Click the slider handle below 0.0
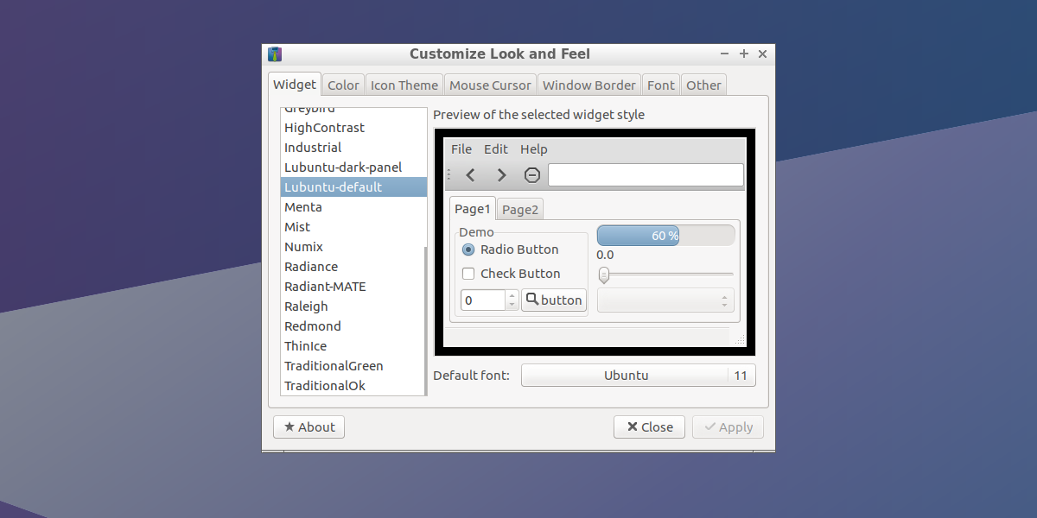This screenshot has height=518, width=1037. click(603, 275)
